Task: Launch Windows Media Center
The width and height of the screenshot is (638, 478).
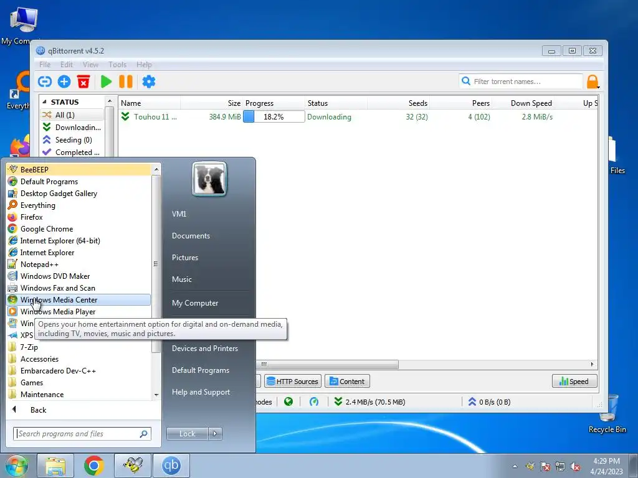Action: (x=79, y=299)
